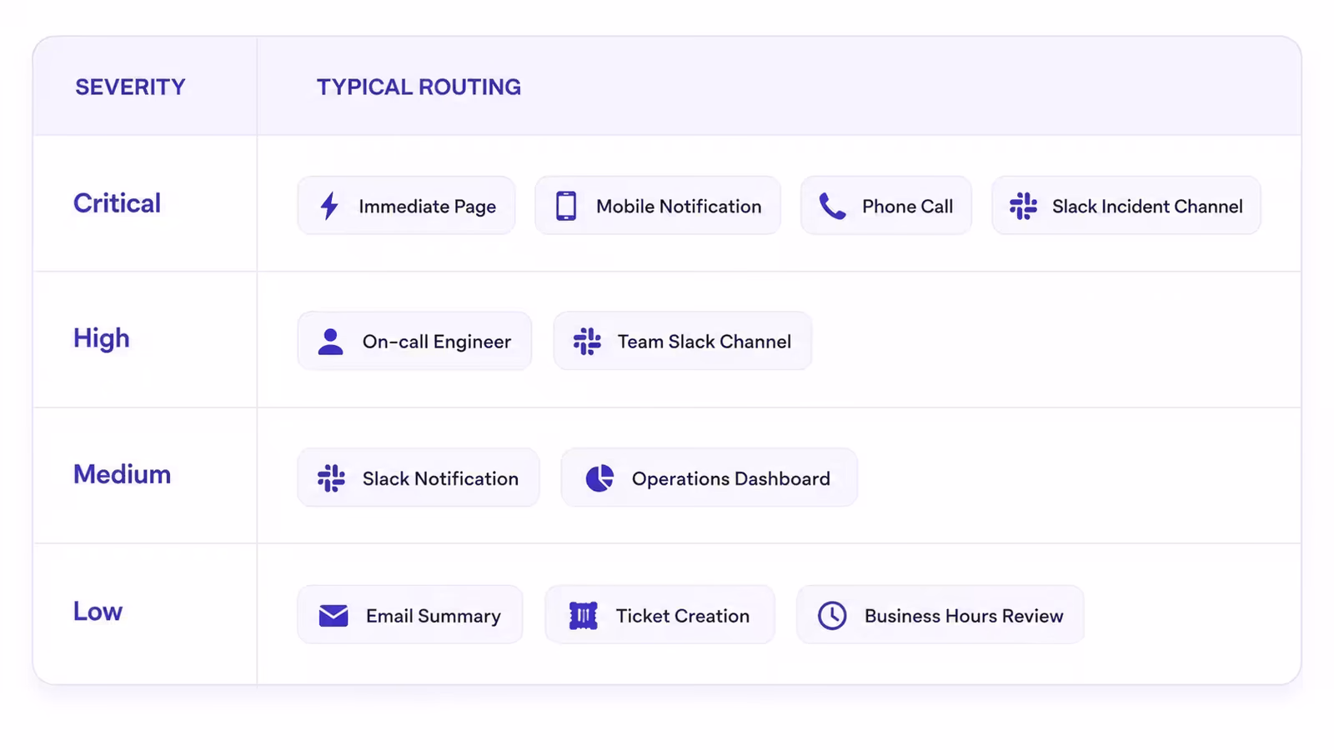Screen dimensions: 1334x750
Task: Click the "SEVERITY" column header
Action: (130, 87)
